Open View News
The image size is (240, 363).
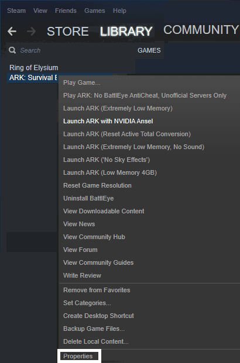click(x=79, y=224)
